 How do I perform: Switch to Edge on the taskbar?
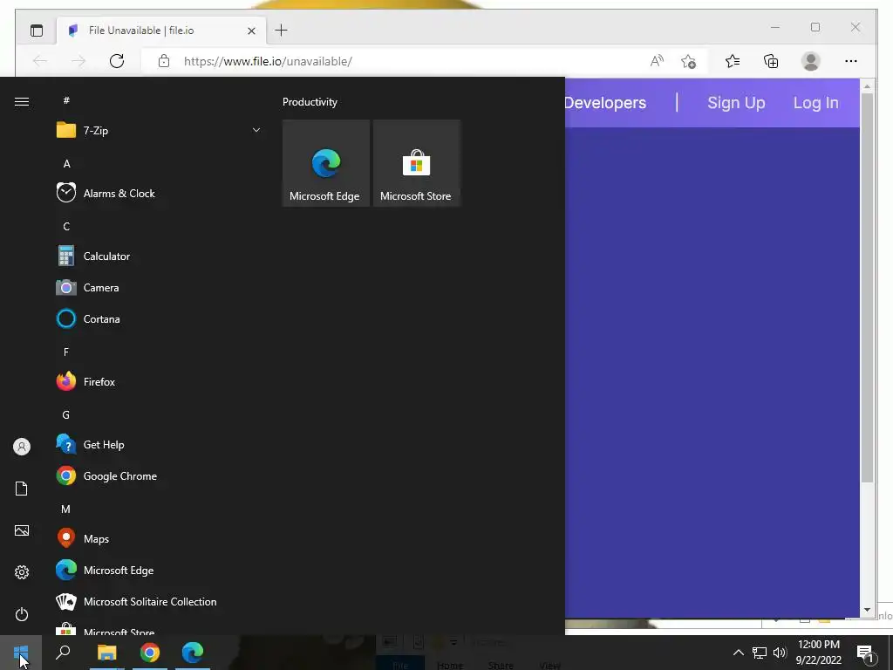(x=193, y=653)
